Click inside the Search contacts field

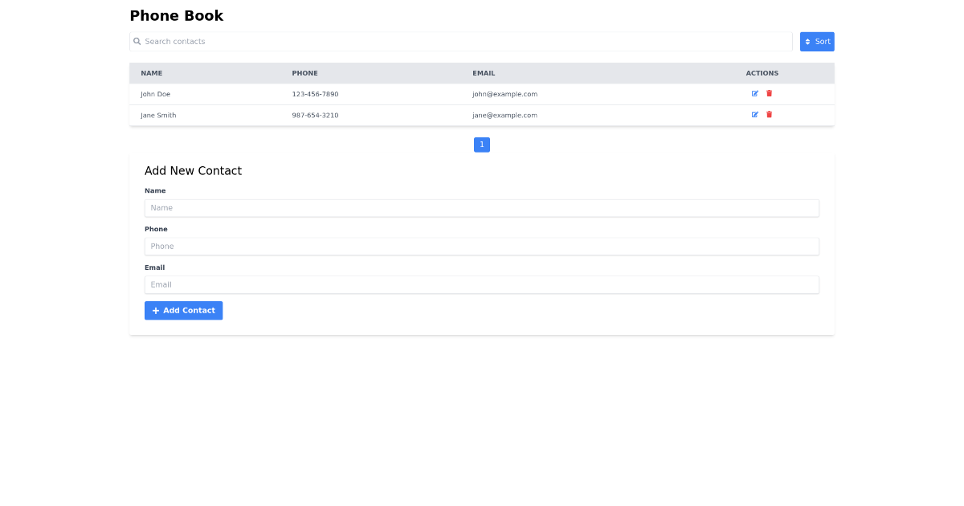click(x=402, y=41)
